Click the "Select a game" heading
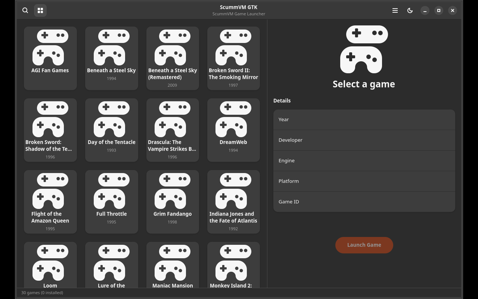This screenshot has width=478, height=299. pyautogui.click(x=364, y=84)
